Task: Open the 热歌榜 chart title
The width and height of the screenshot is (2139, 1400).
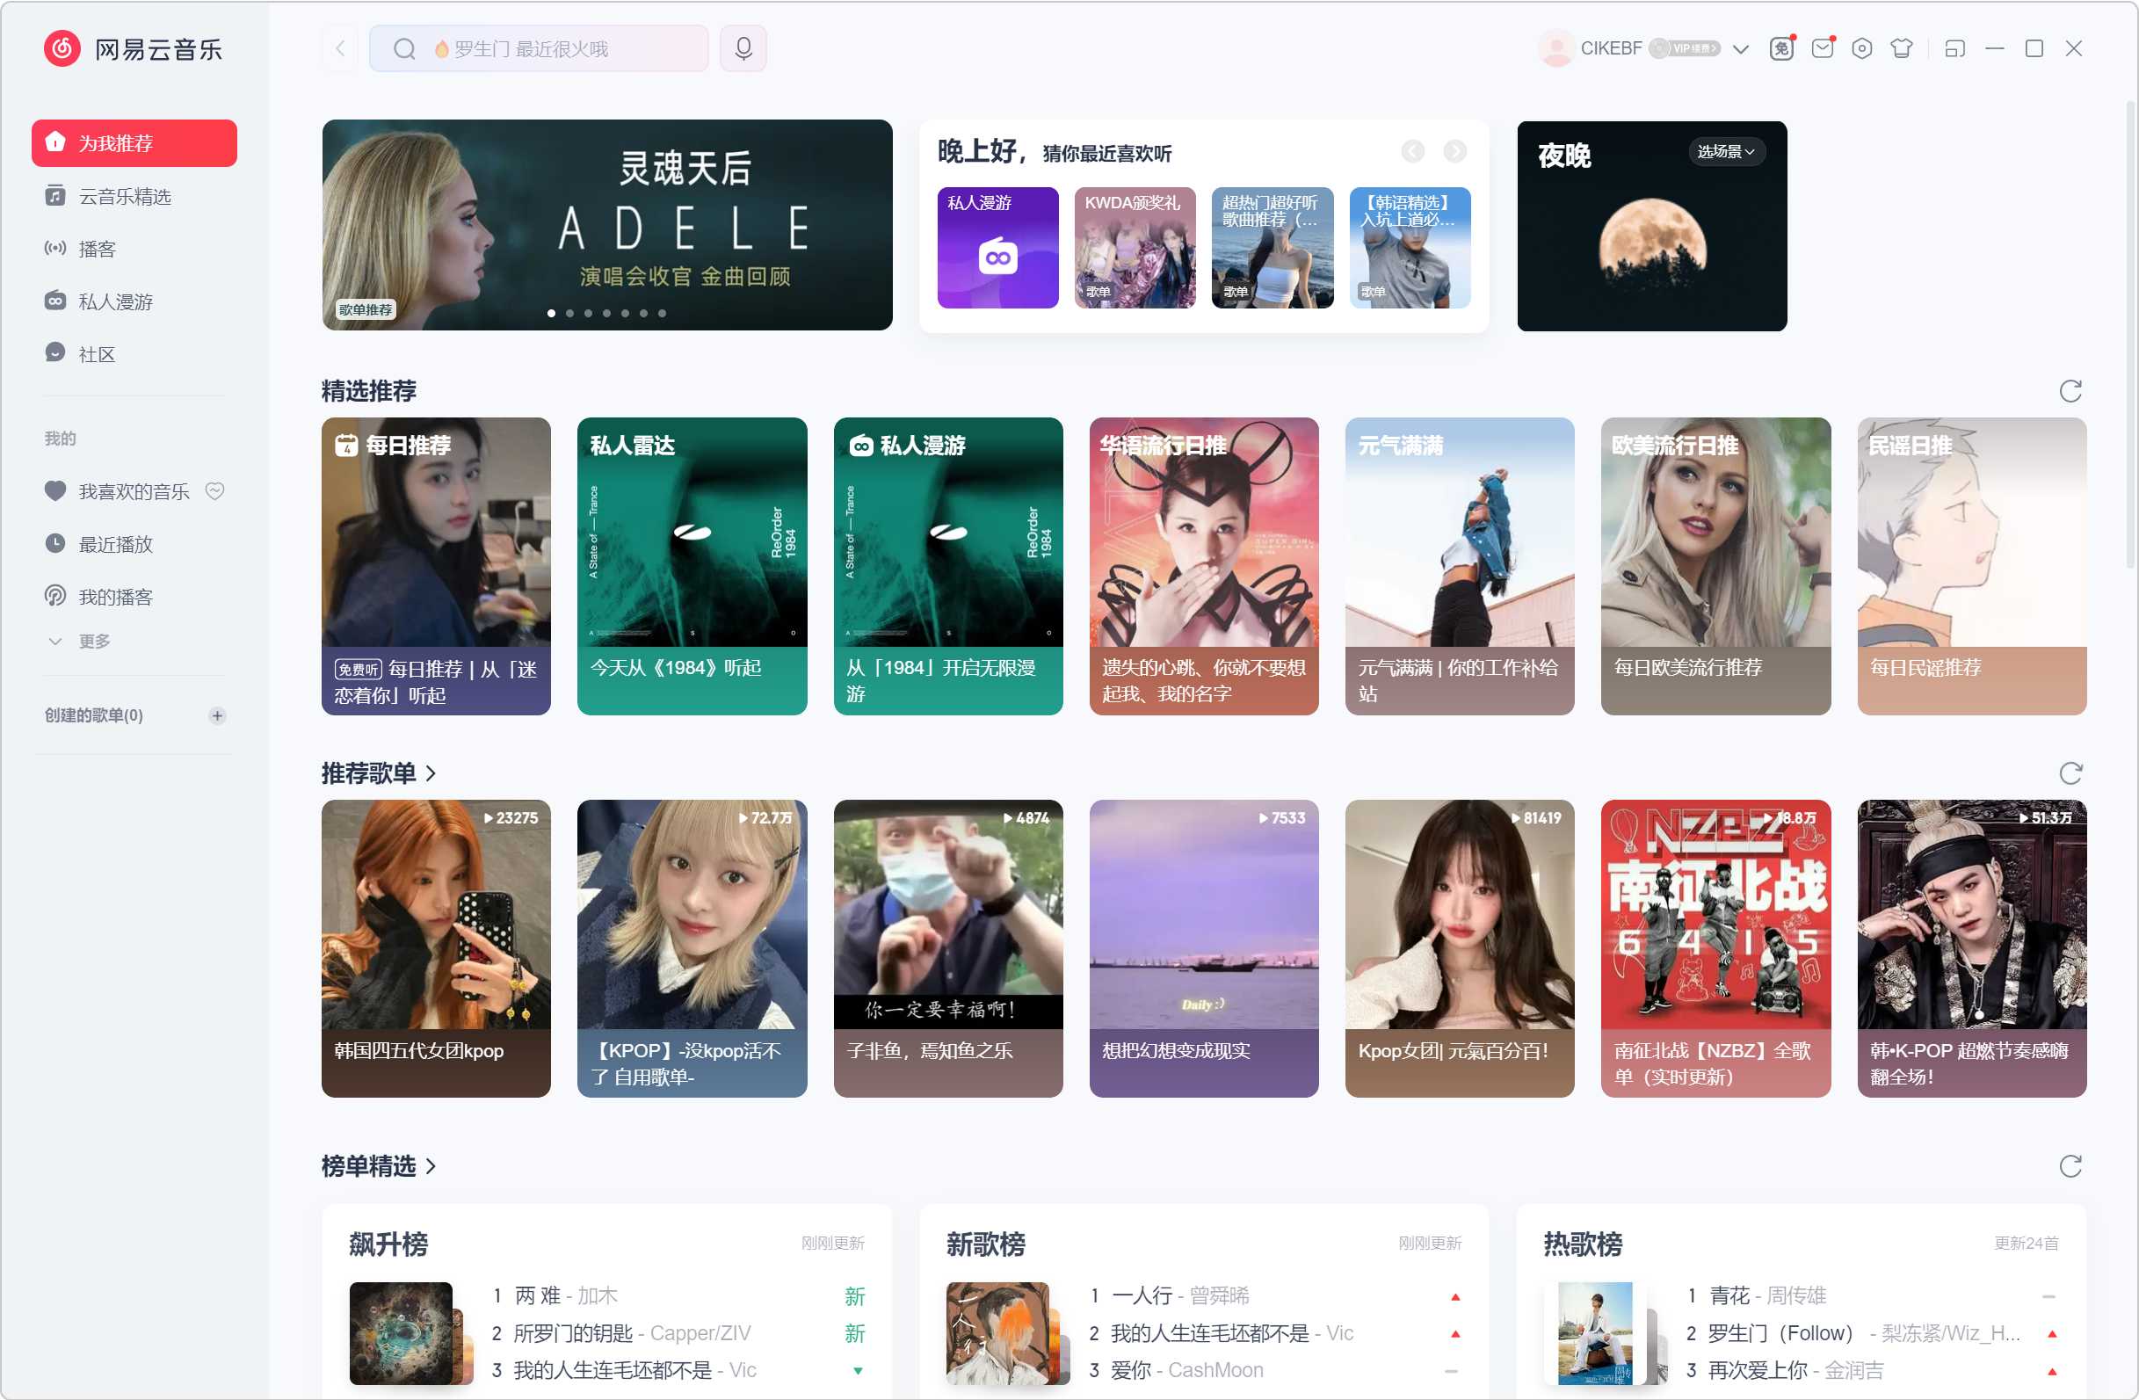Action: pos(1583,1244)
